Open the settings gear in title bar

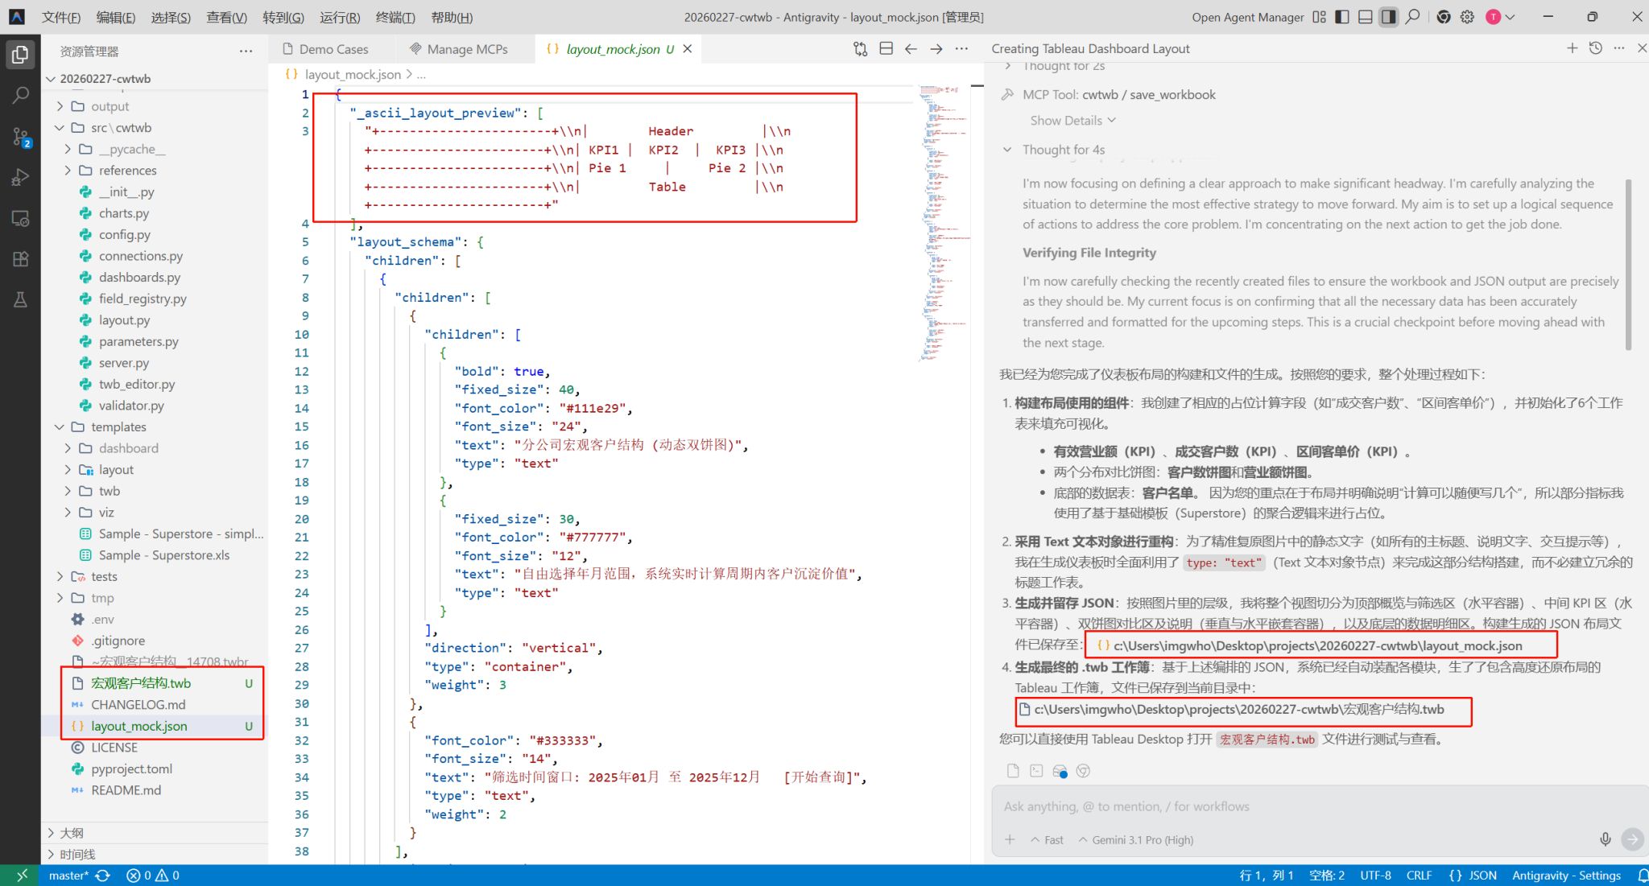tap(1467, 17)
